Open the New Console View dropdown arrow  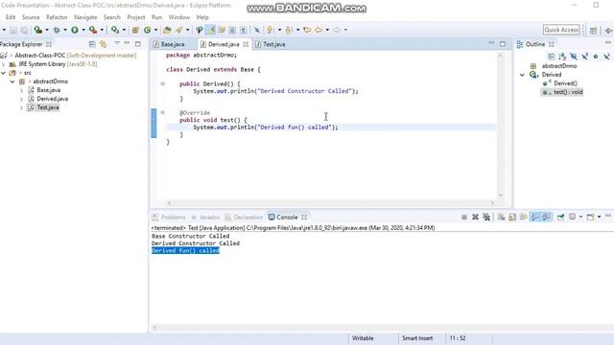[599, 218]
